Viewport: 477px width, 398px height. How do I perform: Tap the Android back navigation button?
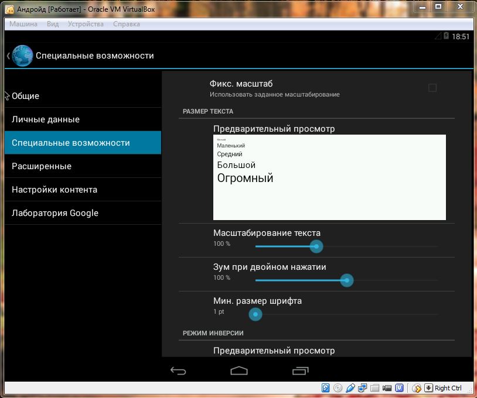178,370
